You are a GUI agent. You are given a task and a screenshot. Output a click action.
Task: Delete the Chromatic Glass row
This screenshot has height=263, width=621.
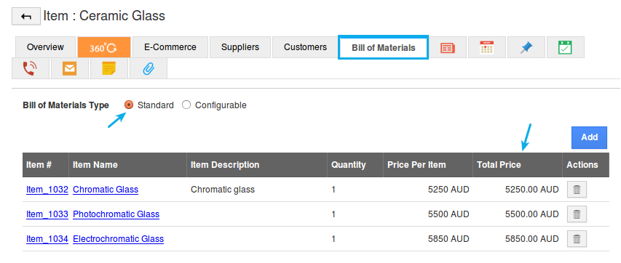577,190
